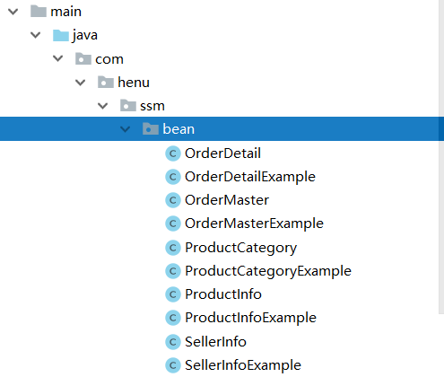Select the OrderDetailExample class
The image size is (444, 377).
250,177
